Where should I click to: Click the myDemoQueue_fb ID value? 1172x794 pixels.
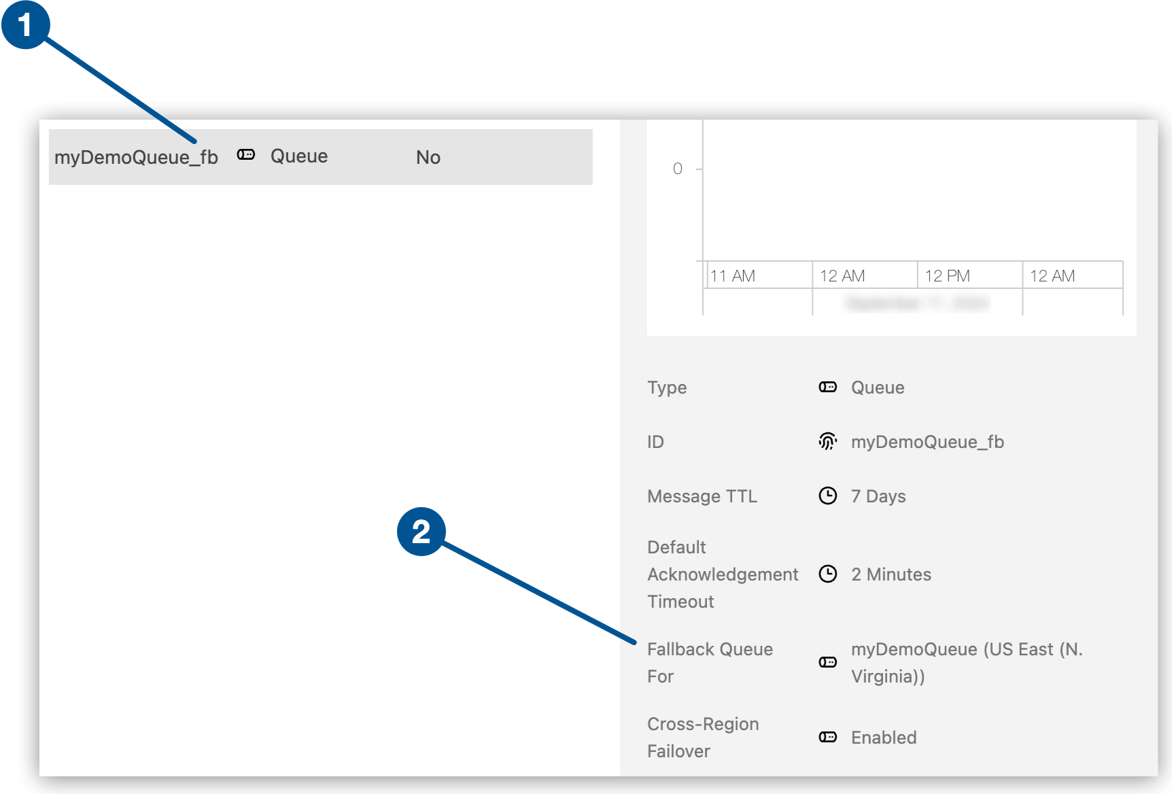point(927,442)
